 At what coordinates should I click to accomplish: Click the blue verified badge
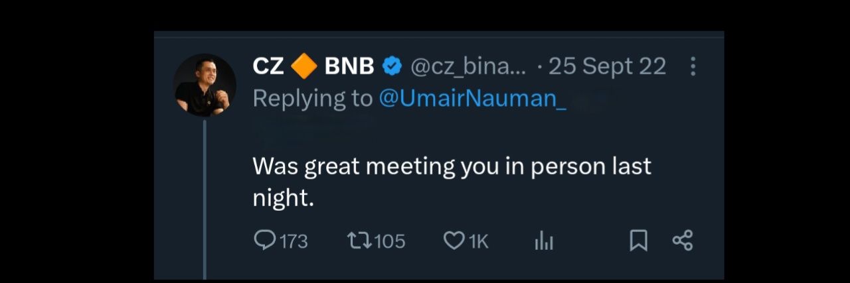point(392,66)
